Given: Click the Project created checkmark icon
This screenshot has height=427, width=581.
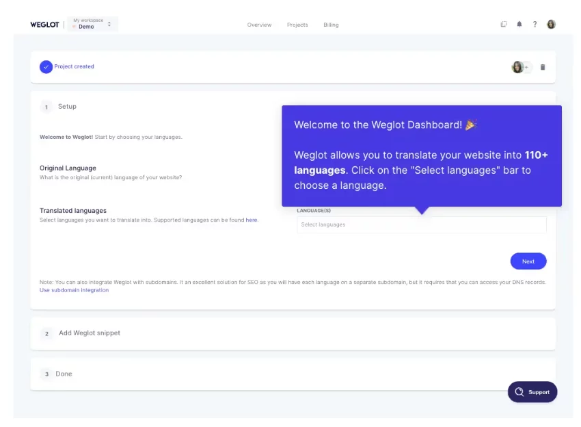Looking at the screenshot, I should [46, 67].
